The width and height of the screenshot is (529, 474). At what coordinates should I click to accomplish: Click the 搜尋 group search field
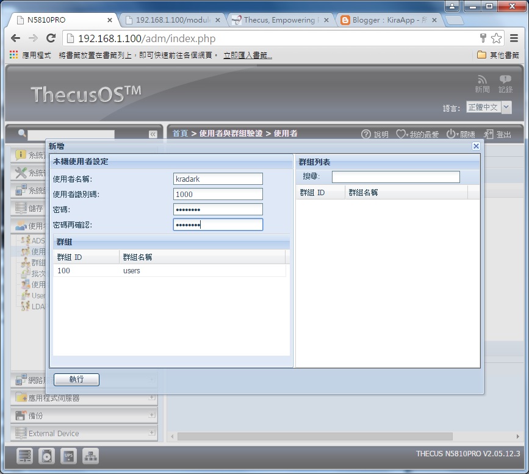click(x=396, y=177)
